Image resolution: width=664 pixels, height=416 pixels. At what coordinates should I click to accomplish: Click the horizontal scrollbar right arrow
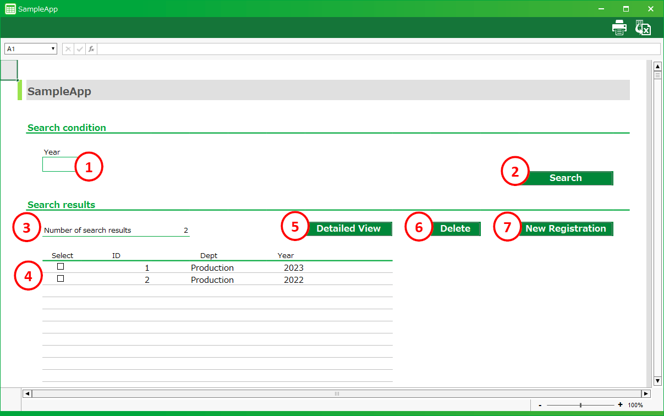[x=646, y=393]
